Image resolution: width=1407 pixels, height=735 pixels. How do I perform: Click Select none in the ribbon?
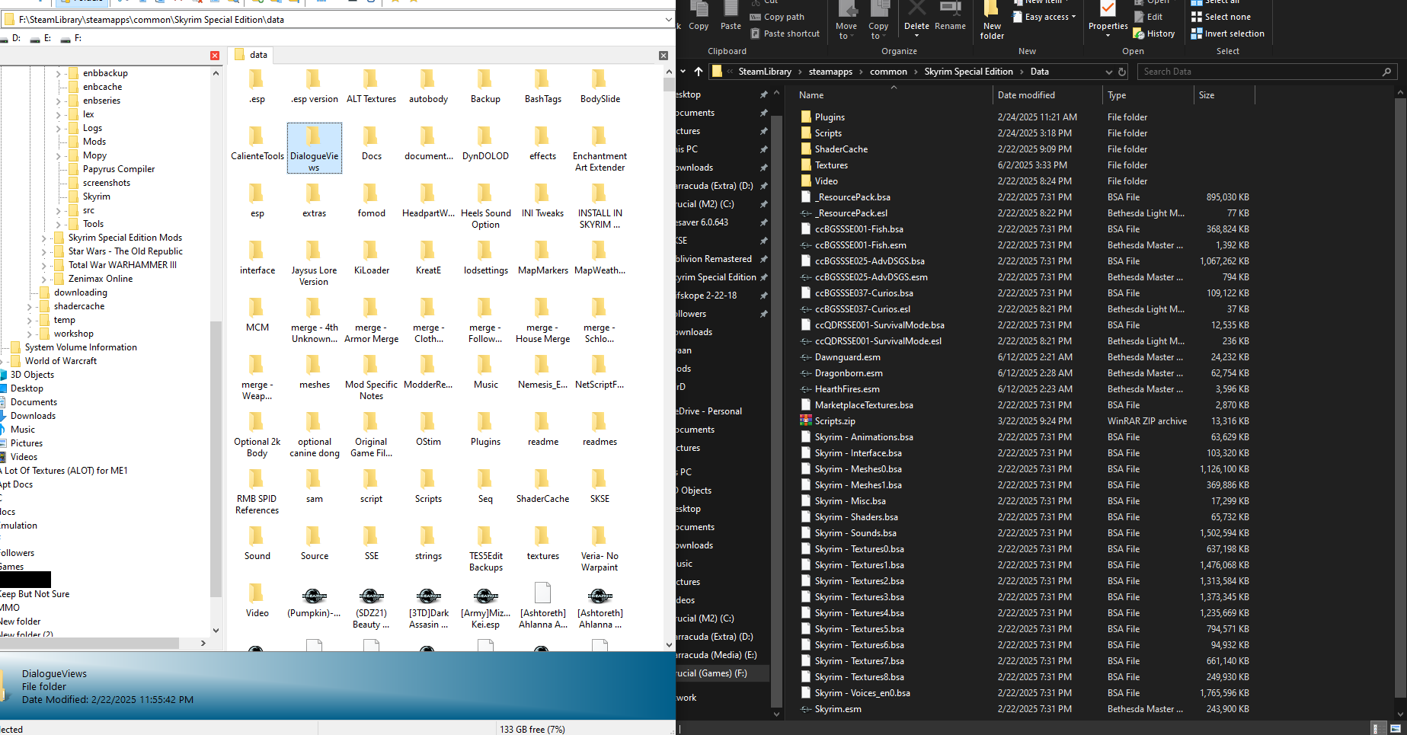point(1221,17)
